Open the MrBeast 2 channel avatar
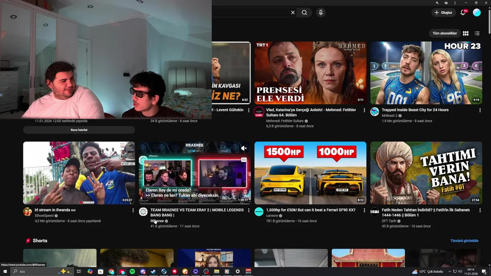Screen dimensions: 491x276 pyautogui.click(x=375, y=112)
